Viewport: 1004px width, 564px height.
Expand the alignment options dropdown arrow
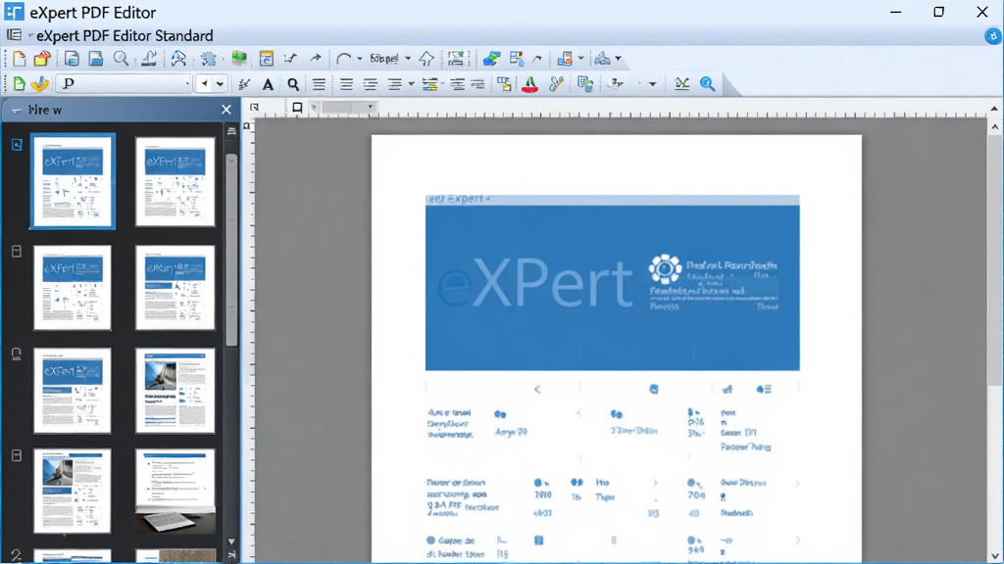[411, 84]
